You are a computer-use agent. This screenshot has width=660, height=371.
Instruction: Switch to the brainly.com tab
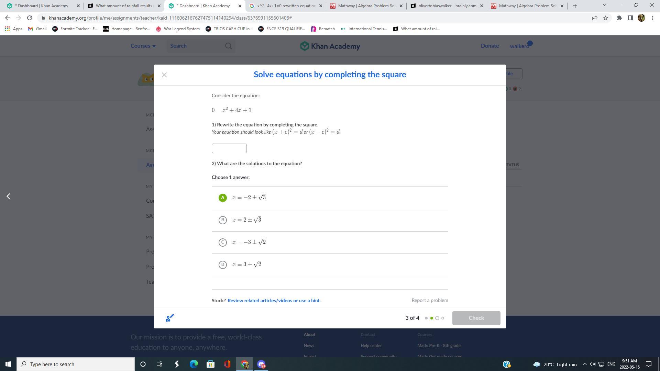(x=447, y=6)
